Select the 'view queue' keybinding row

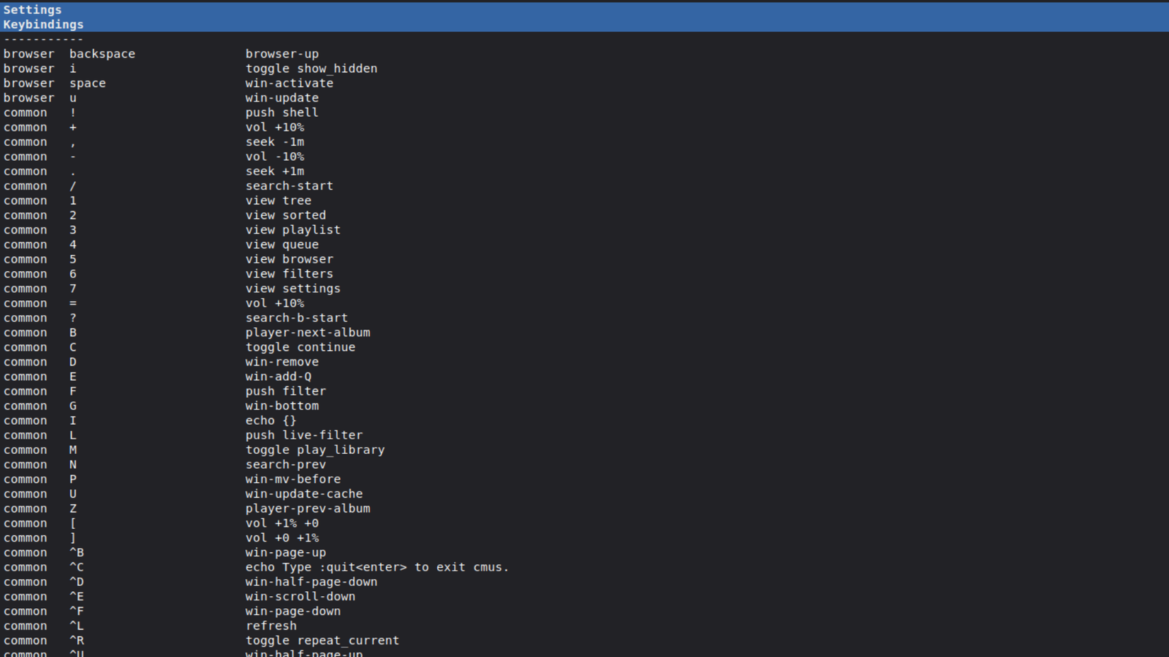(x=584, y=244)
